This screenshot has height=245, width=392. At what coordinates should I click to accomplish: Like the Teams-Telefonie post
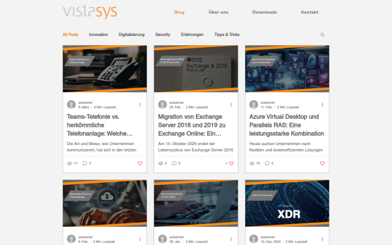tap(140, 163)
